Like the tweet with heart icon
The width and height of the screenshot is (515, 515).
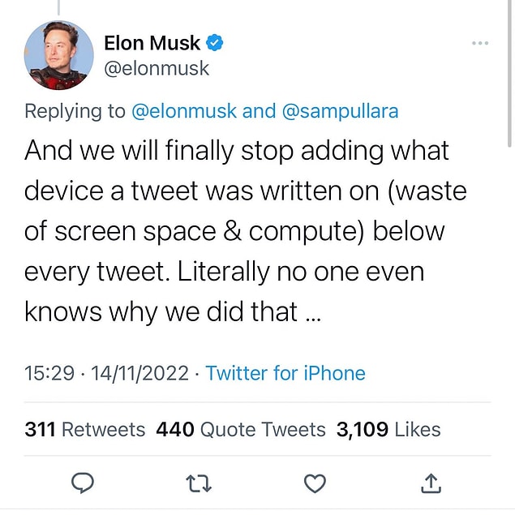[x=315, y=483]
